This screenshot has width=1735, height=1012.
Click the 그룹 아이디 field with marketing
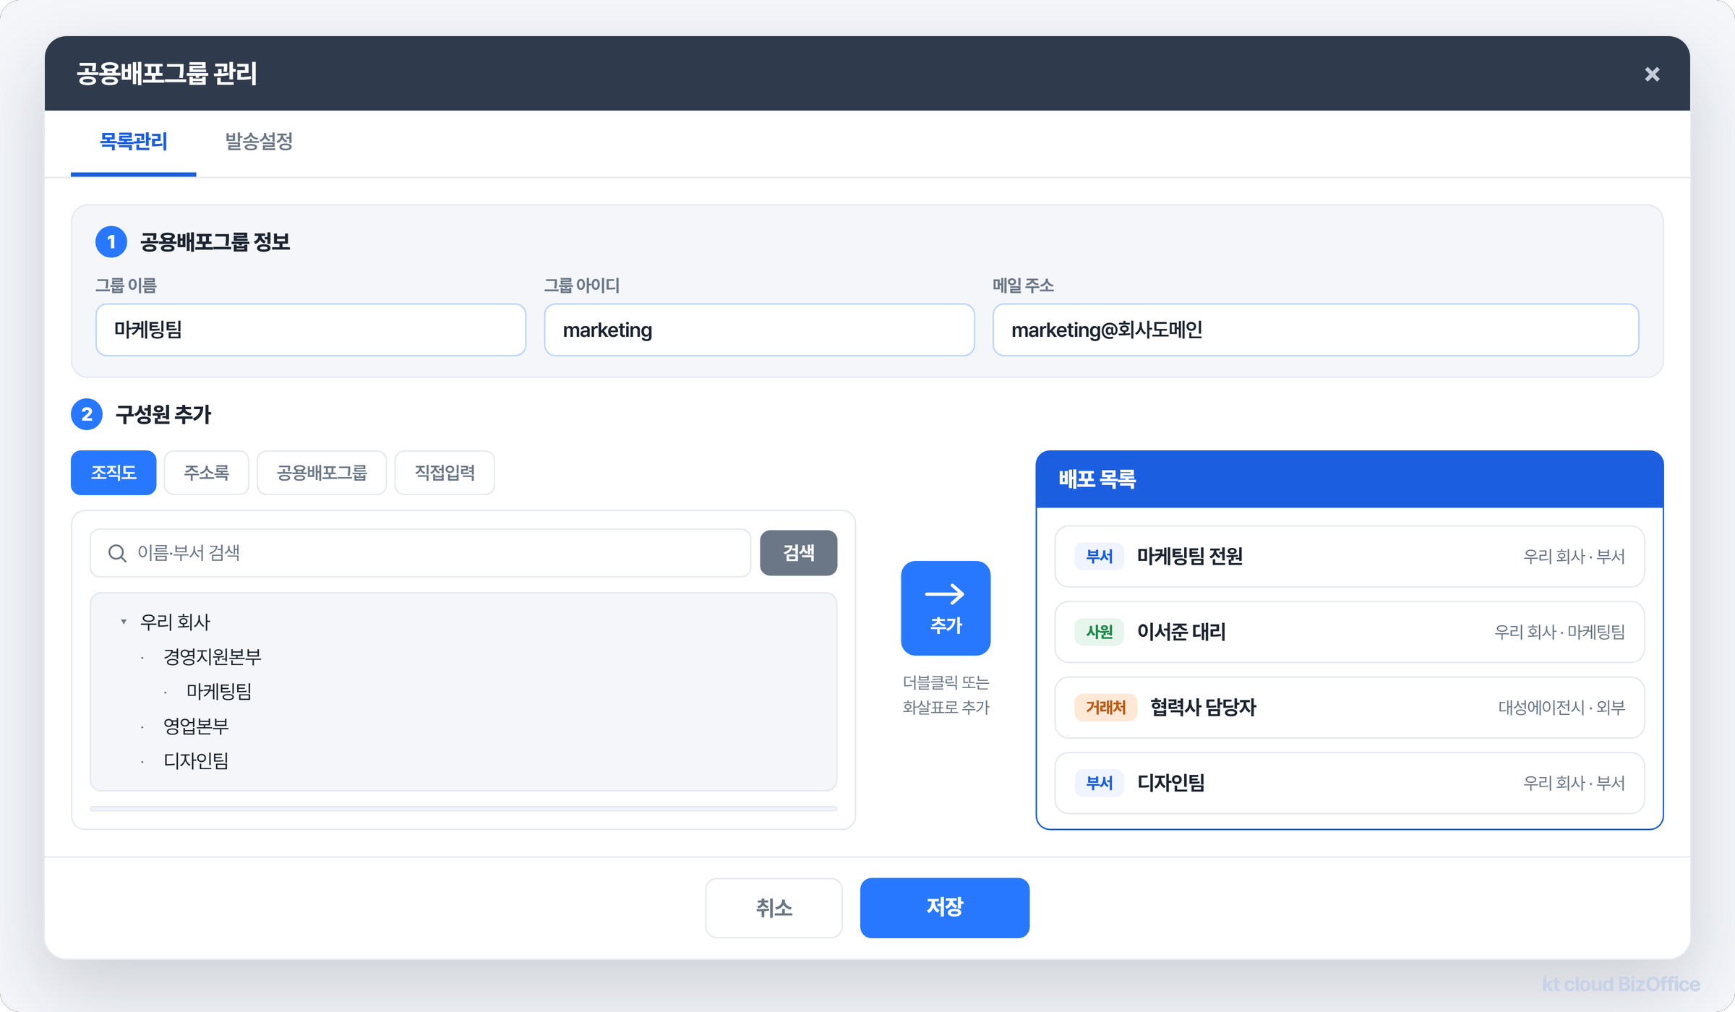[759, 330]
